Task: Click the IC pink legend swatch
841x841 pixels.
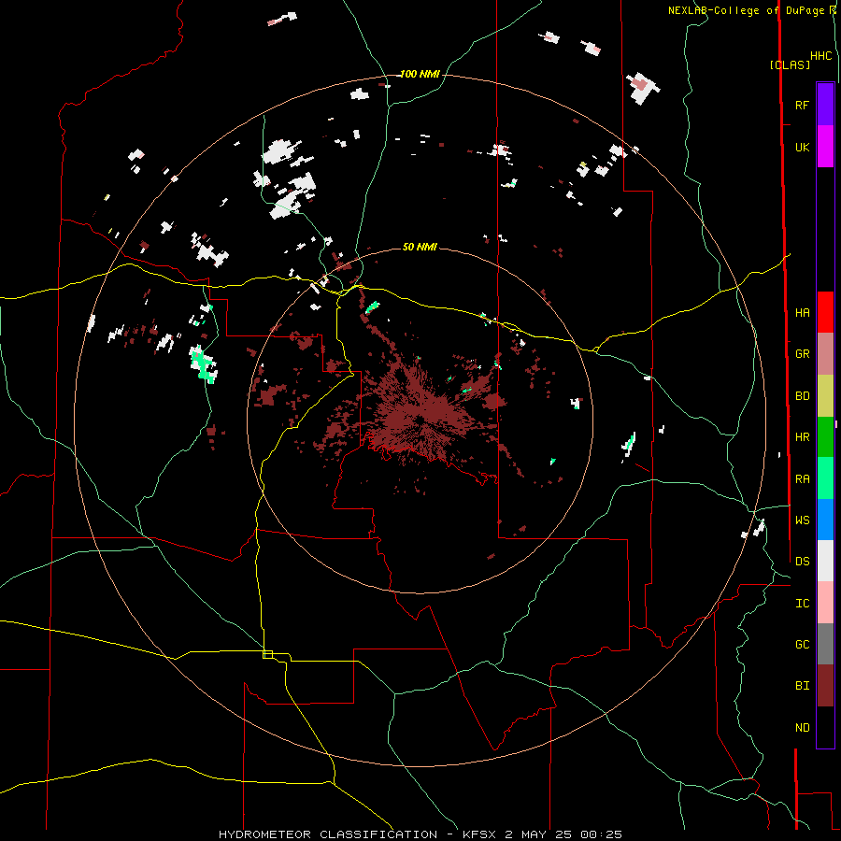Action: pos(825,603)
